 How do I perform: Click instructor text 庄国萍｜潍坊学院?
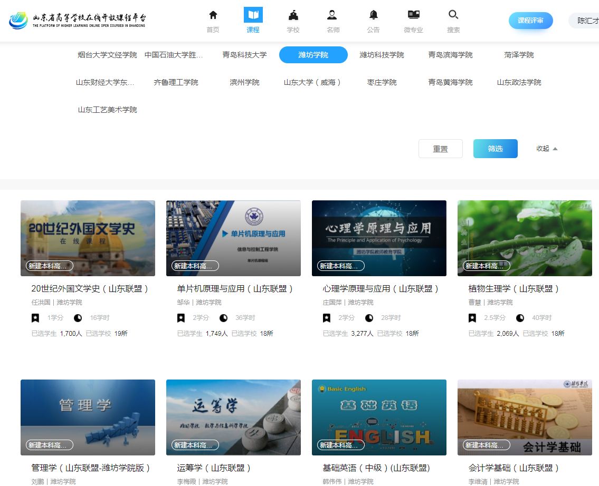click(348, 303)
